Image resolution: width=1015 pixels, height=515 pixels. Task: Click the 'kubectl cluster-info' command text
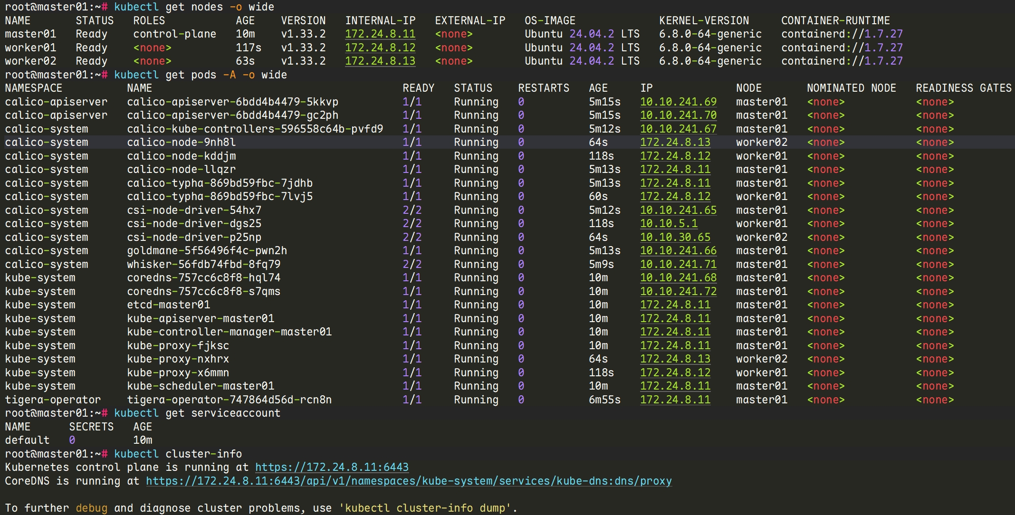[x=178, y=454]
